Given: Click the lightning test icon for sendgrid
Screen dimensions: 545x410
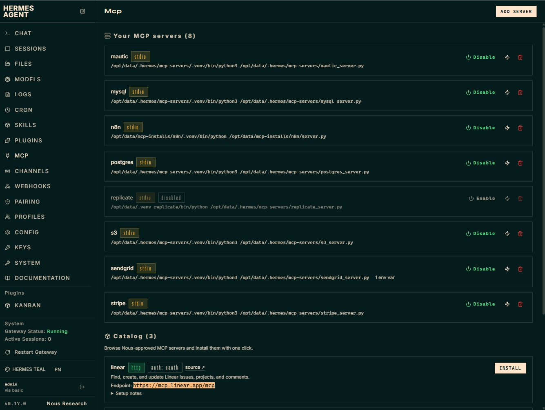Looking at the screenshot, I should tap(507, 269).
